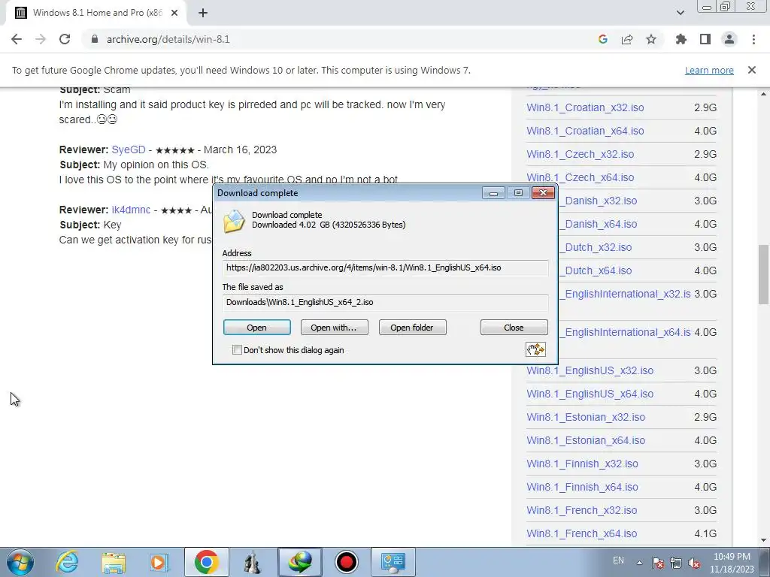Choose Open with... in download dialog
The height and width of the screenshot is (577, 770).
[x=334, y=328]
